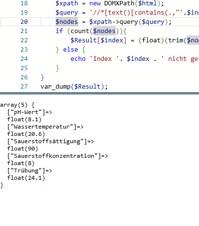
Task: Click the closing brace of output array
Action: [1, 186]
